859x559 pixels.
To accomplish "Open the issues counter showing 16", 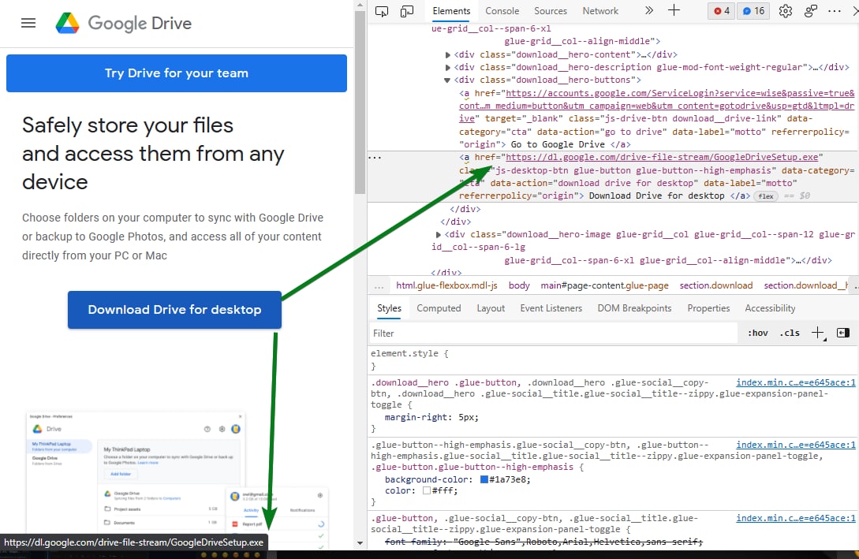I will [x=753, y=11].
